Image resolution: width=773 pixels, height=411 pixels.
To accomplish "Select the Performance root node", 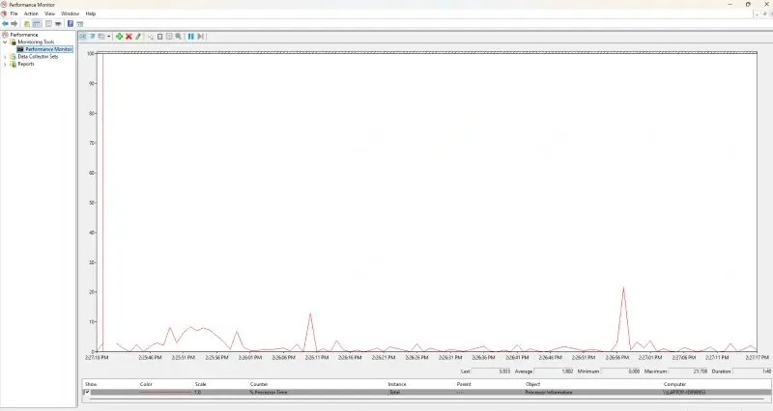I will [24, 35].
